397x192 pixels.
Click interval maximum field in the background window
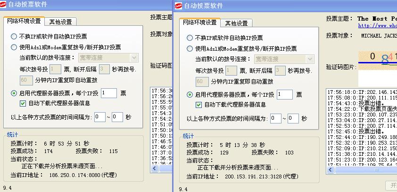point(117,117)
